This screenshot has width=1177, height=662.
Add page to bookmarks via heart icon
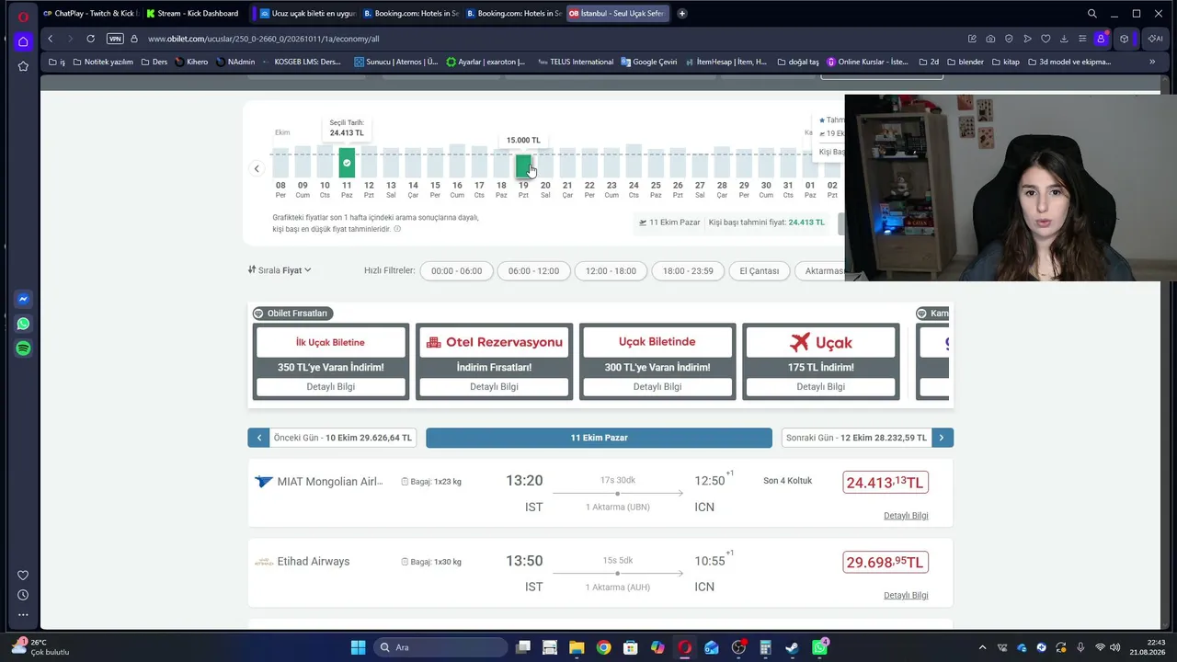coord(1046,39)
